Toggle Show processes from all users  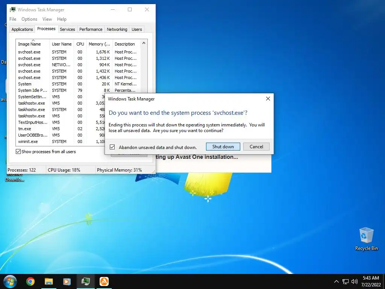(x=18, y=151)
